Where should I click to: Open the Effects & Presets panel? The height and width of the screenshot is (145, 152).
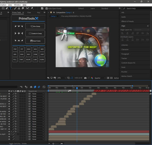click(x=128, y=21)
